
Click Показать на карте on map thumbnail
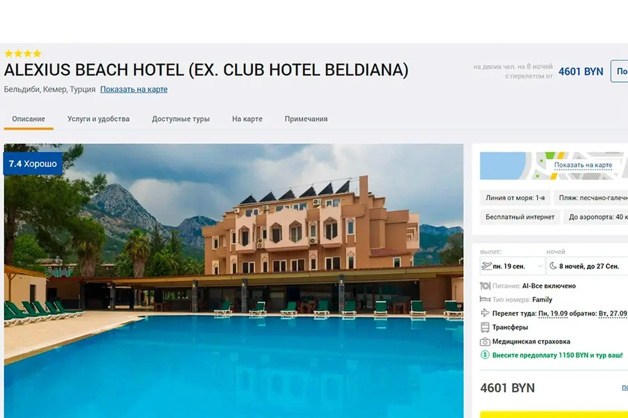tap(583, 165)
